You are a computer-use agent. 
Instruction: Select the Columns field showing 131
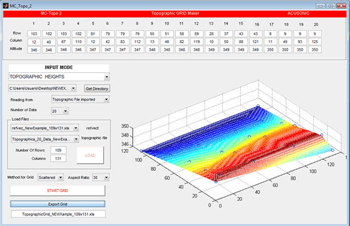click(57, 159)
